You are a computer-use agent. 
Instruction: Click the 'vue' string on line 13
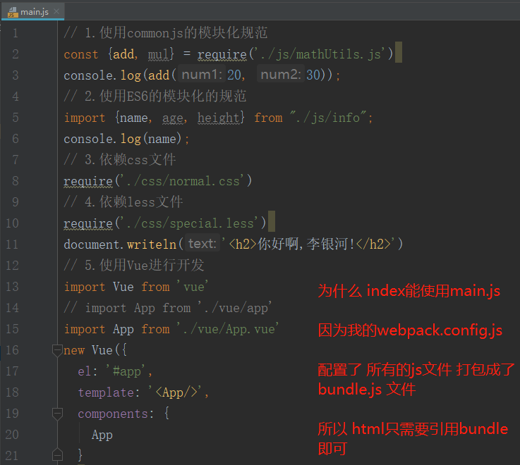tap(193, 287)
